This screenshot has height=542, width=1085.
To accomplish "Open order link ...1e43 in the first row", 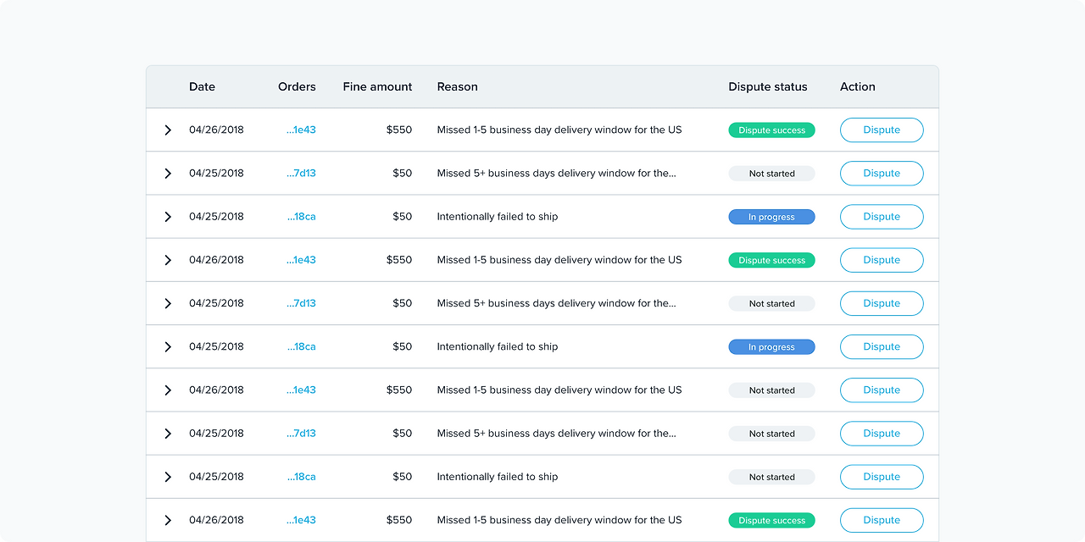I will coord(301,130).
